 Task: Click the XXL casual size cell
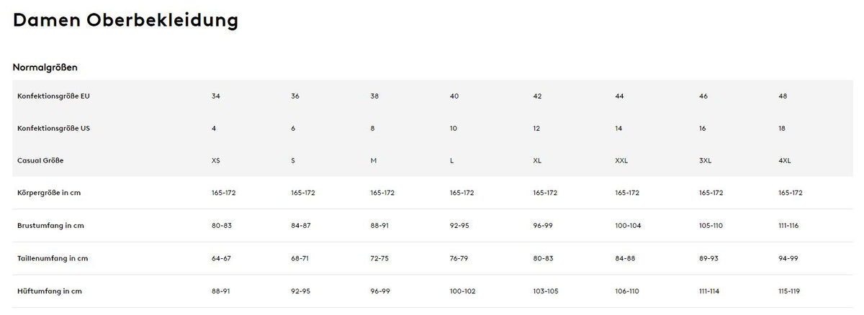click(621, 160)
